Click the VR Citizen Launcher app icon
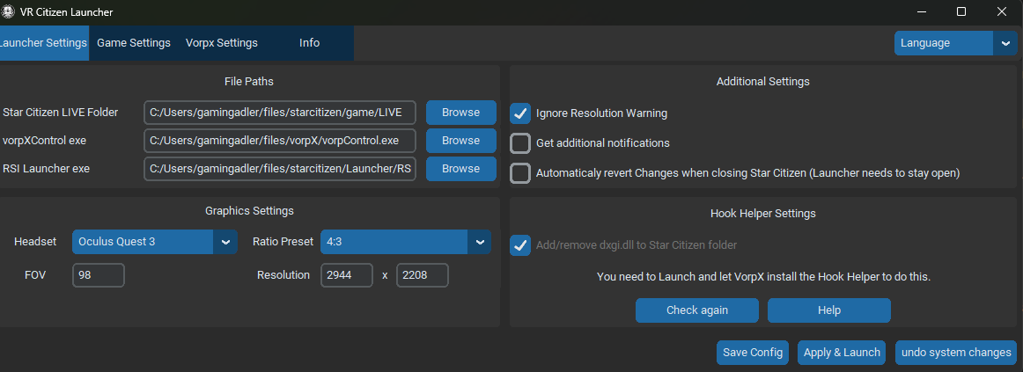Image resolution: width=1023 pixels, height=372 pixels. [x=8, y=11]
